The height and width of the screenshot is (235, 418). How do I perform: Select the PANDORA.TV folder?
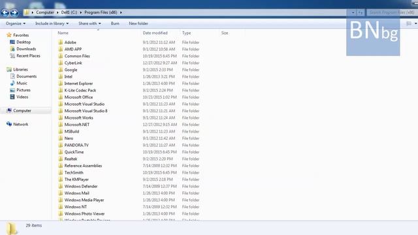point(76,145)
